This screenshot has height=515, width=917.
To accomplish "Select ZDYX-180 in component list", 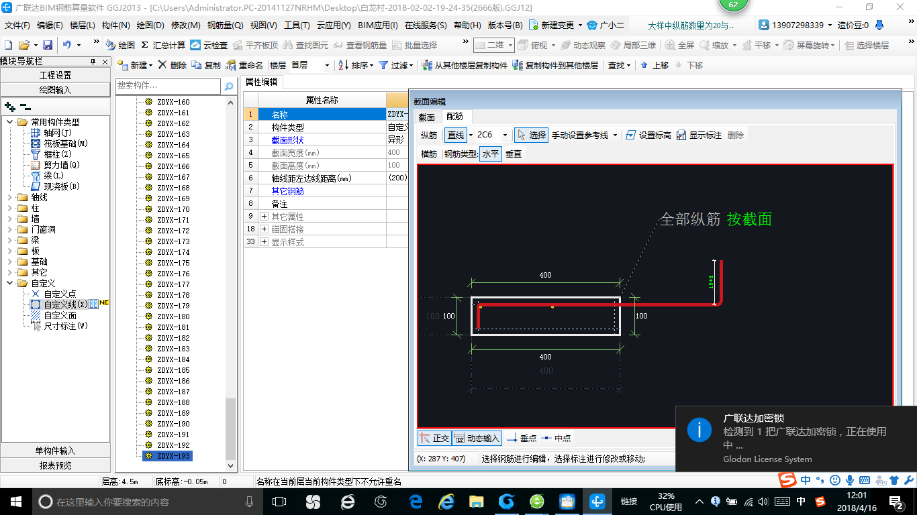I will [x=173, y=317].
